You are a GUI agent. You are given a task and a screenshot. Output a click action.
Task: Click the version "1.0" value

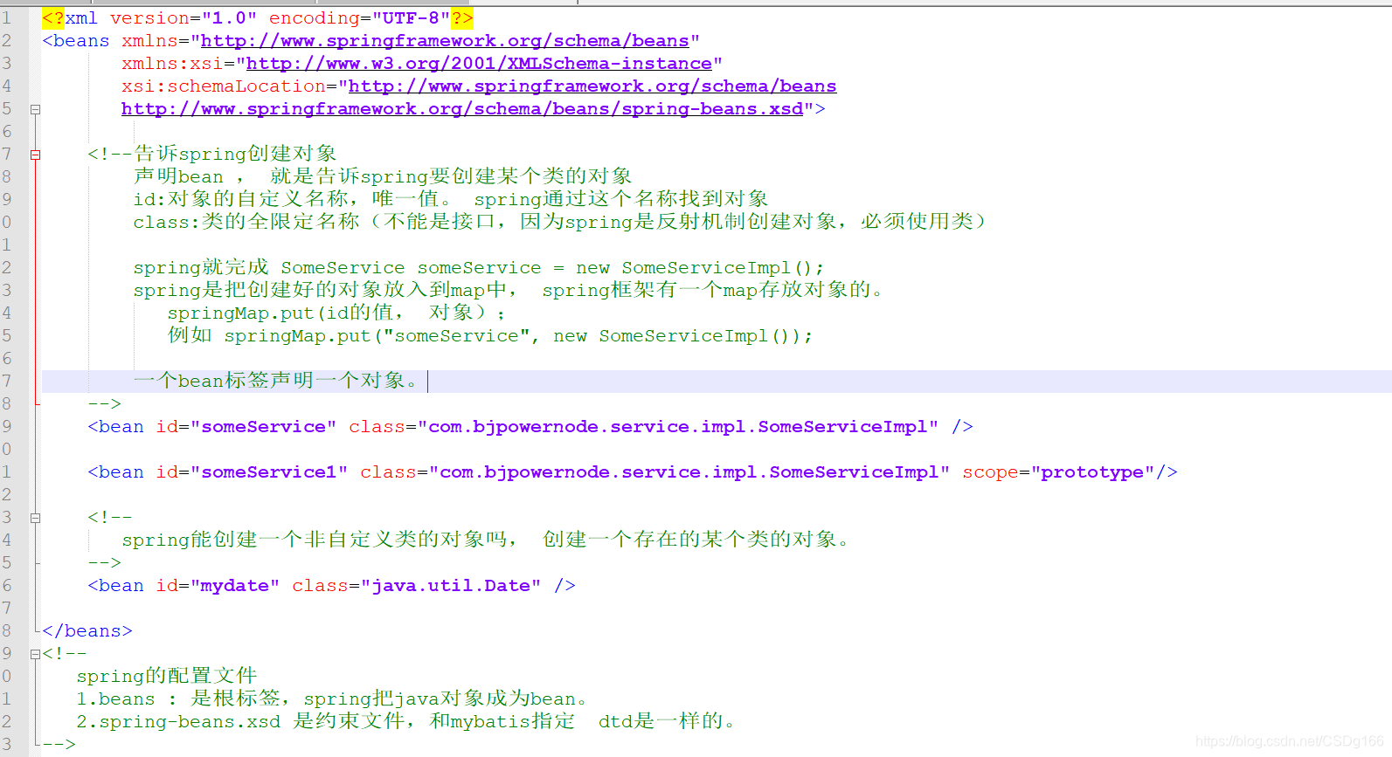(229, 18)
